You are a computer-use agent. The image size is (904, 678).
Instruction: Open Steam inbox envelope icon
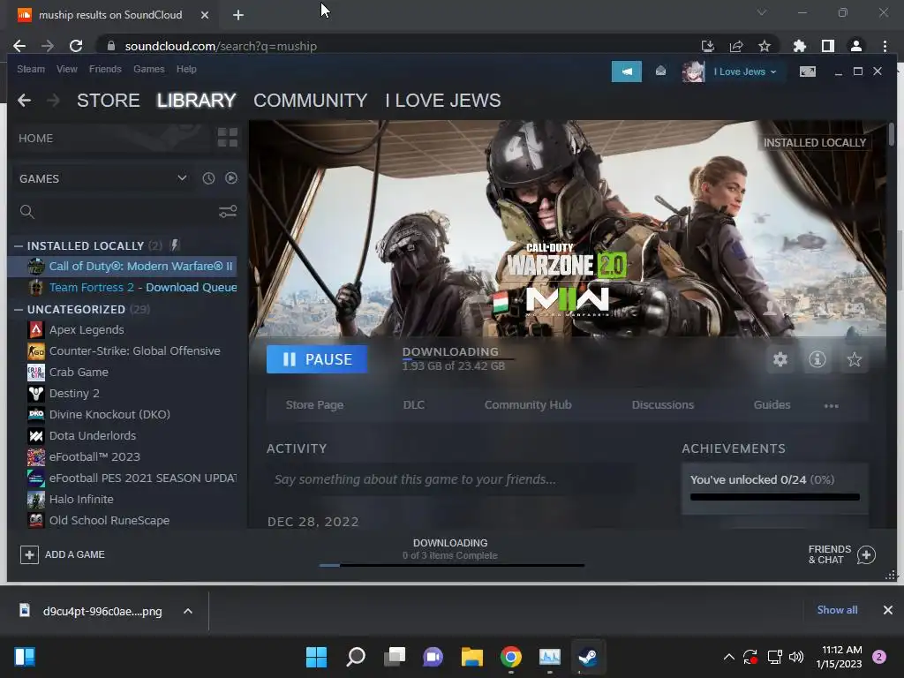[x=660, y=71]
